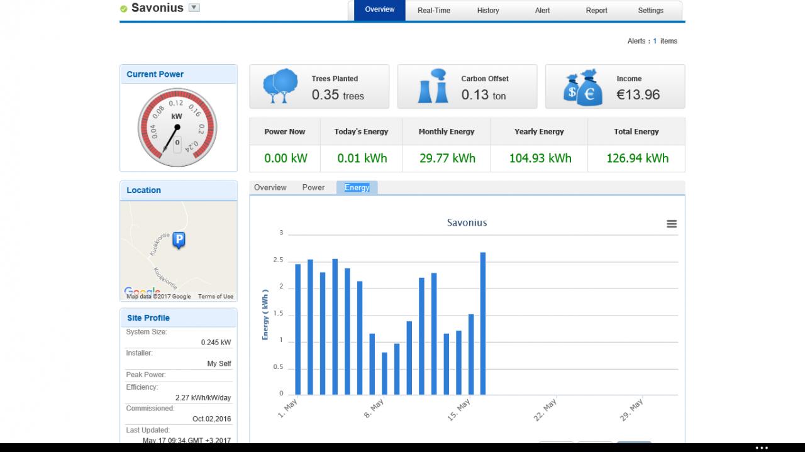Open the Report tab
Screen dimensions: 805x452
click(596, 11)
